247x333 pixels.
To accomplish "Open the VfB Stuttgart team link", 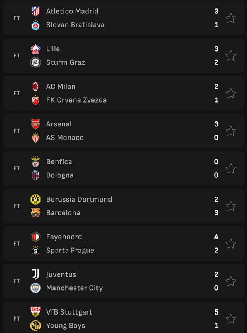I will [x=69, y=312].
